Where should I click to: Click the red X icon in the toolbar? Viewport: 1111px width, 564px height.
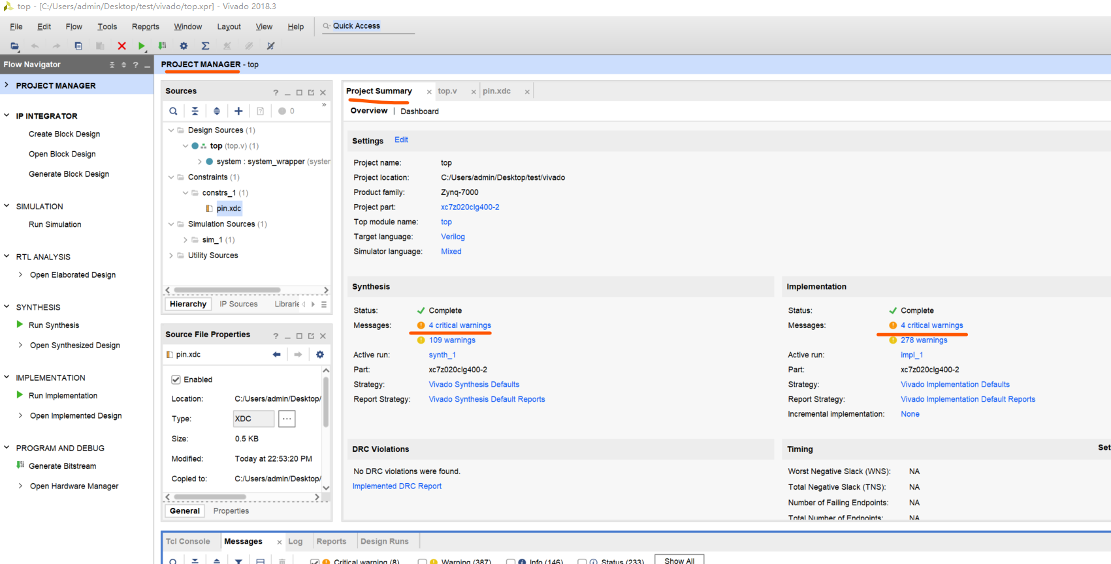click(x=121, y=46)
